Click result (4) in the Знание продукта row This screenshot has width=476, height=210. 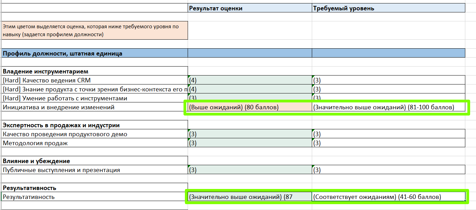[x=250, y=89]
